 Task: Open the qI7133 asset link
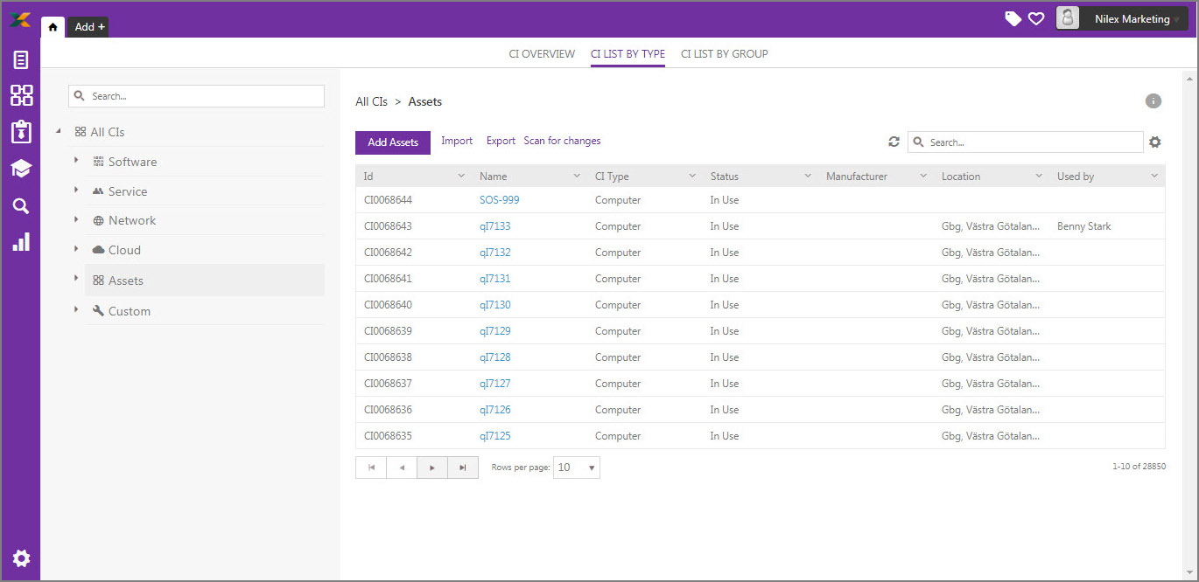tap(495, 226)
